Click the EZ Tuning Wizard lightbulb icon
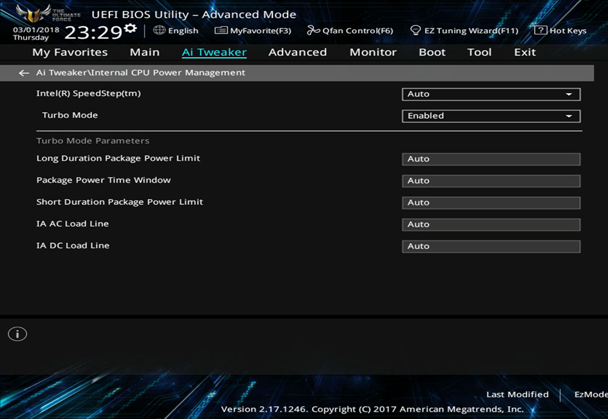This screenshot has width=608, height=419. [x=416, y=30]
